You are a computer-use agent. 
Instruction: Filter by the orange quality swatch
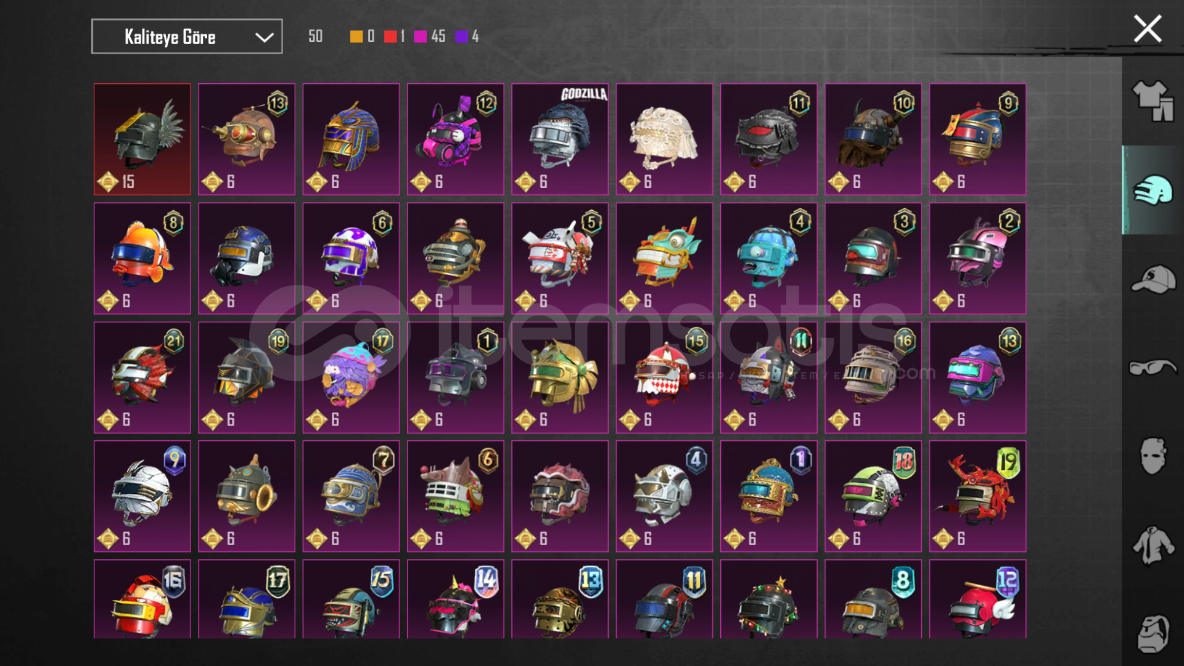pos(356,36)
